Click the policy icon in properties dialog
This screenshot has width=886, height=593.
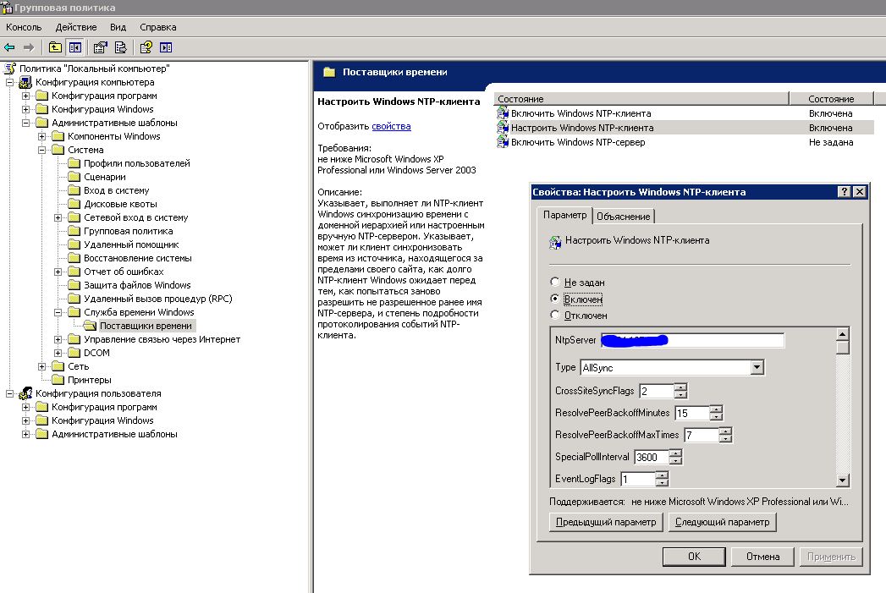pos(555,243)
